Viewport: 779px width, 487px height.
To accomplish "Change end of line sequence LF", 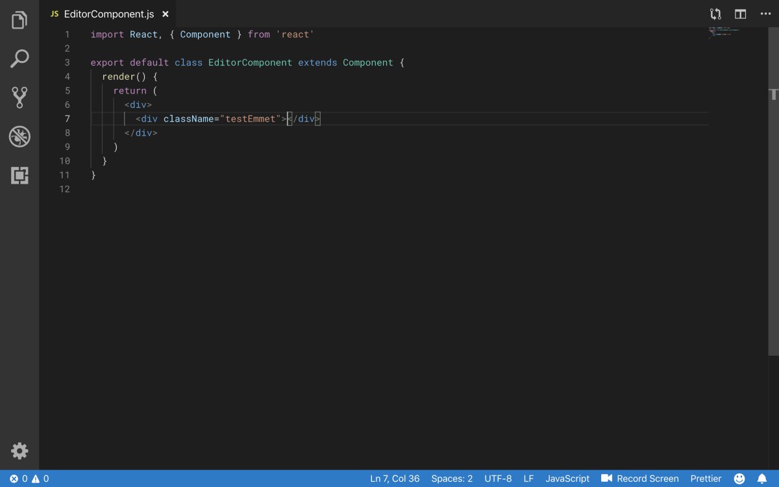I will click(528, 479).
